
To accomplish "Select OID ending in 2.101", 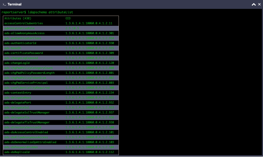I will pyautogui.click(x=90, y=132).
